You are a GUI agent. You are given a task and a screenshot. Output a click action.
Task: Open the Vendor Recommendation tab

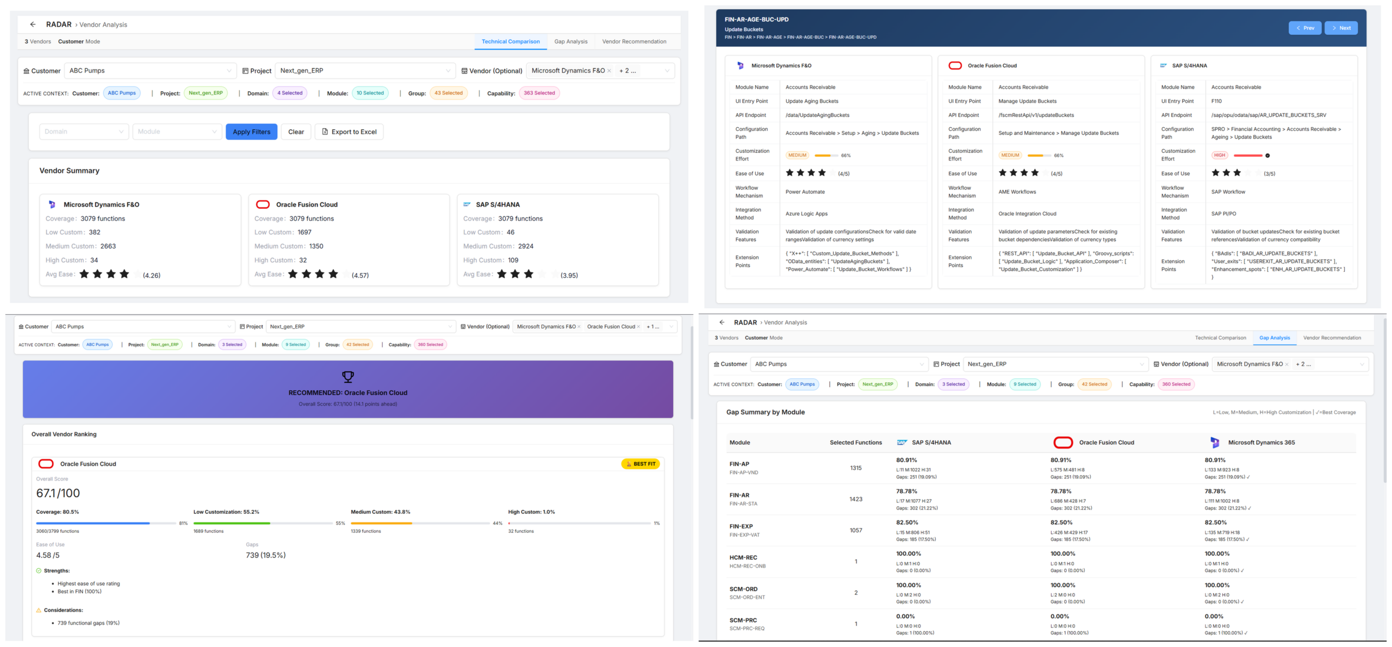point(634,41)
